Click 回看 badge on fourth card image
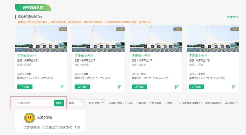 pos(235,30)
